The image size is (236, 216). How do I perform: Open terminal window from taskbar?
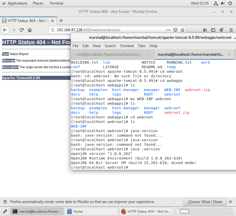[x=37, y=211]
